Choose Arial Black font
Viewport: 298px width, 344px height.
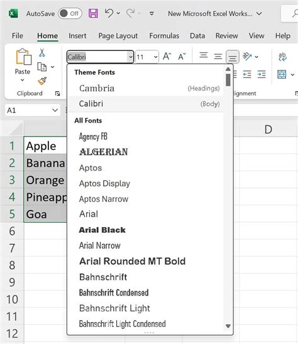145,230
